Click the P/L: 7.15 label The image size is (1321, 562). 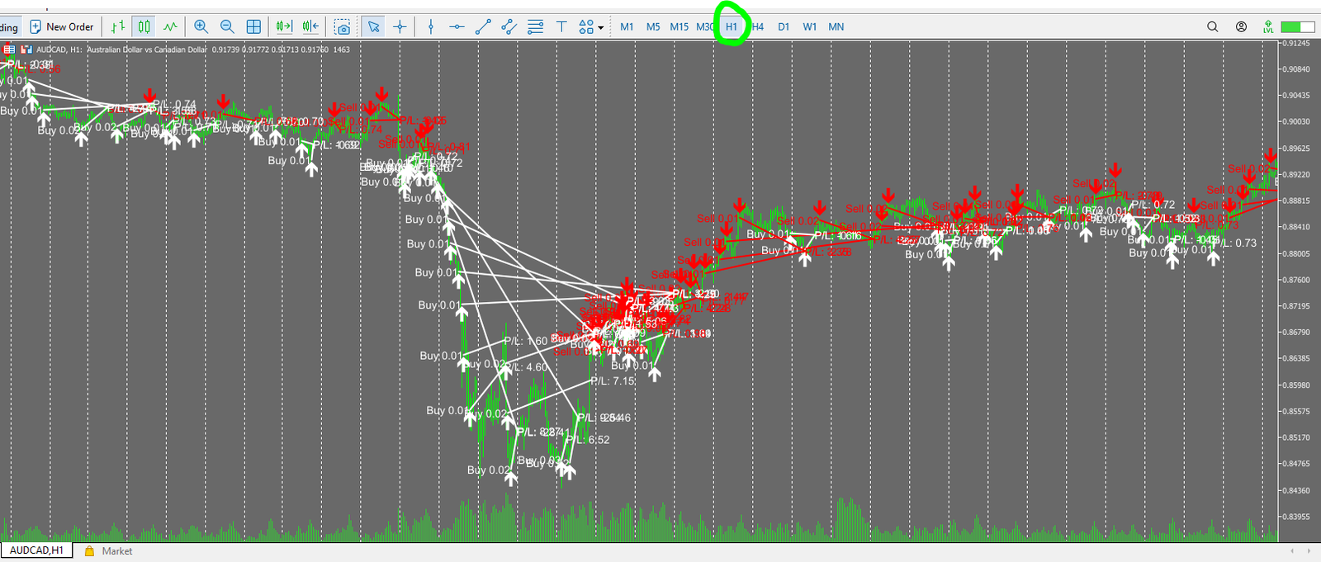pyautogui.click(x=613, y=381)
